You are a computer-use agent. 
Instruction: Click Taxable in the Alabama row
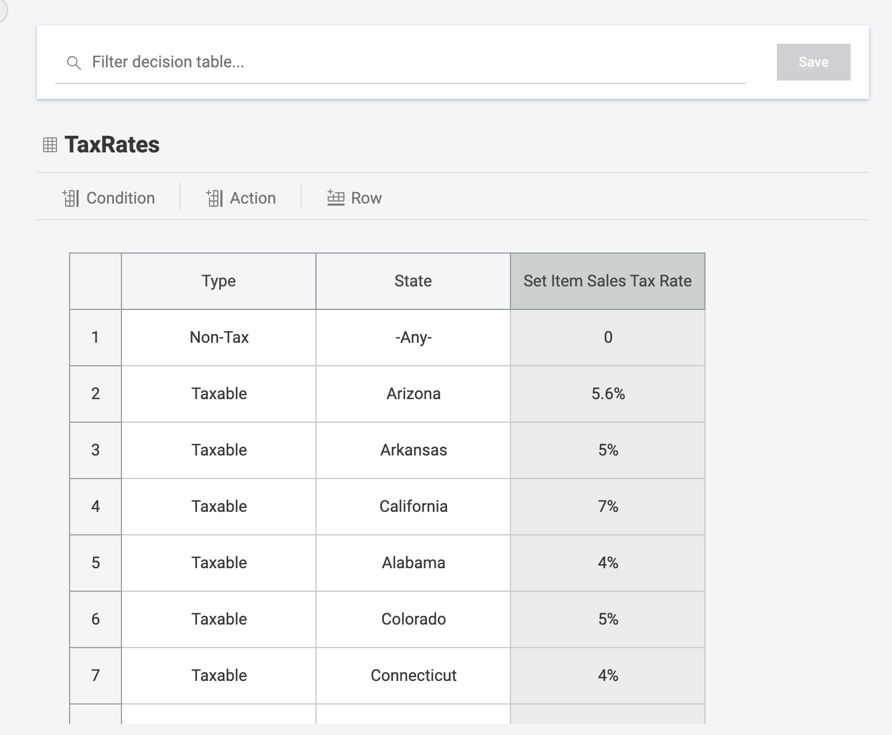tap(219, 563)
